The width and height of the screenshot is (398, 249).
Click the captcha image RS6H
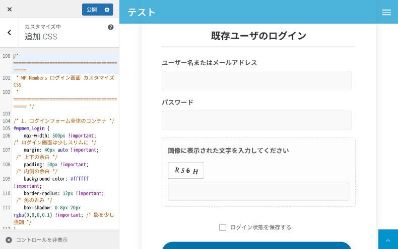coord(186,170)
